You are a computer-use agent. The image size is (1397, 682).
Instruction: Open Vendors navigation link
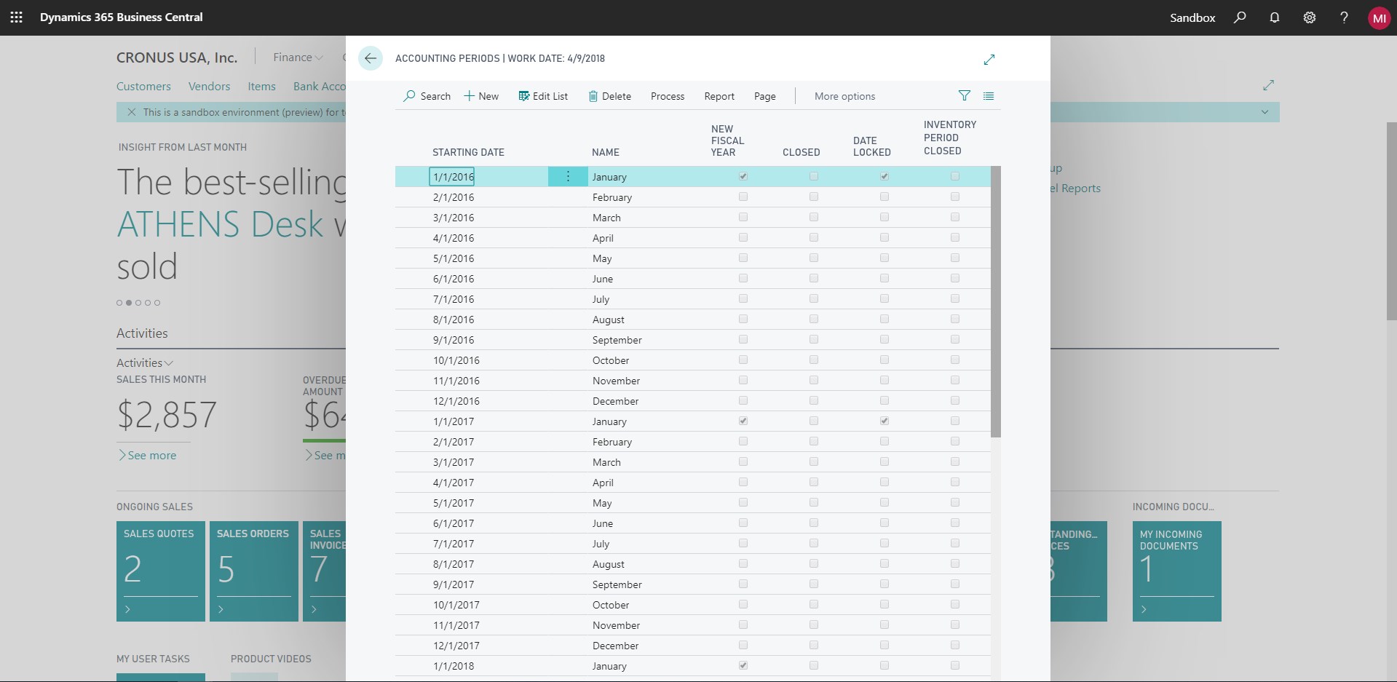pyautogui.click(x=209, y=86)
